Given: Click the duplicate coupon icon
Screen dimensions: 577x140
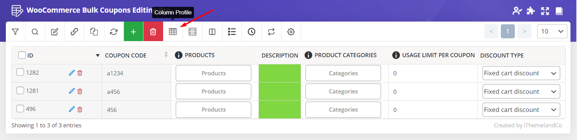Looking at the screenshot, I should (94, 32).
